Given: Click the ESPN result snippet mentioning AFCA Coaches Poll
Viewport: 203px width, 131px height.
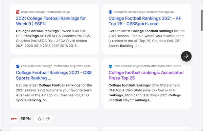Looking at the screenshot, I should (53, 38).
